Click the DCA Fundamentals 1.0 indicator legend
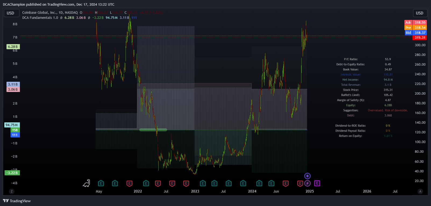The width and height of the screenshot is (431, 206). click(40, 17)
